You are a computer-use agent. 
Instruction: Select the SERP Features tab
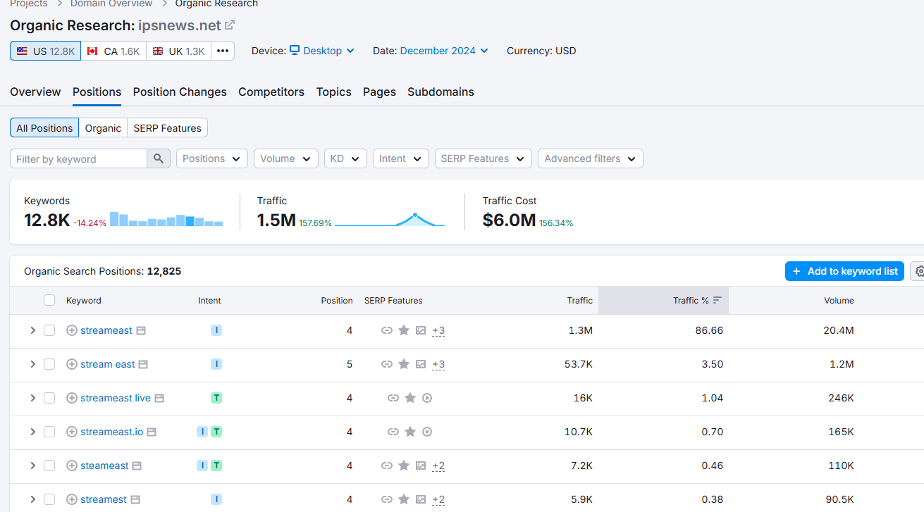pos(167,127)
